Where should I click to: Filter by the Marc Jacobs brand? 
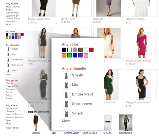13,7
